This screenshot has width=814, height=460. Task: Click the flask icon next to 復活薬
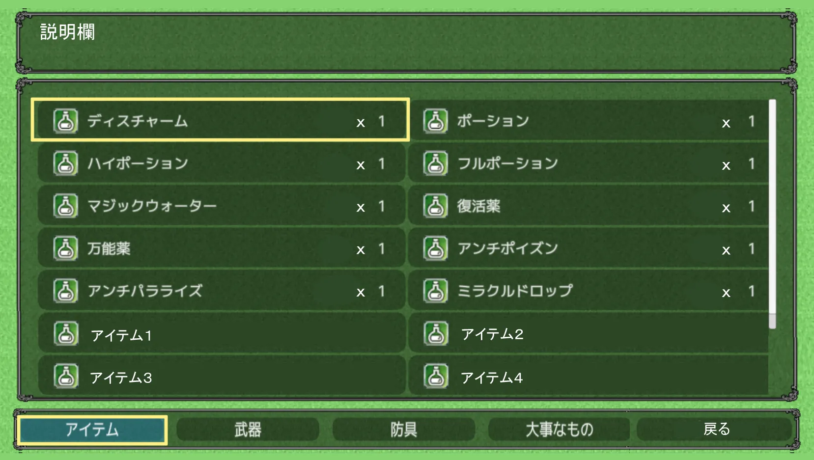tap(435, 206)
